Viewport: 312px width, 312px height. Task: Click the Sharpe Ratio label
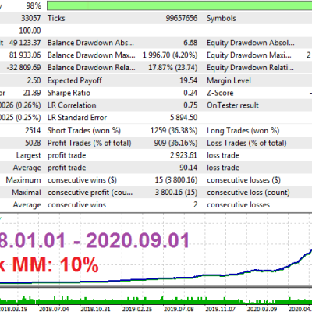(69, 93)
